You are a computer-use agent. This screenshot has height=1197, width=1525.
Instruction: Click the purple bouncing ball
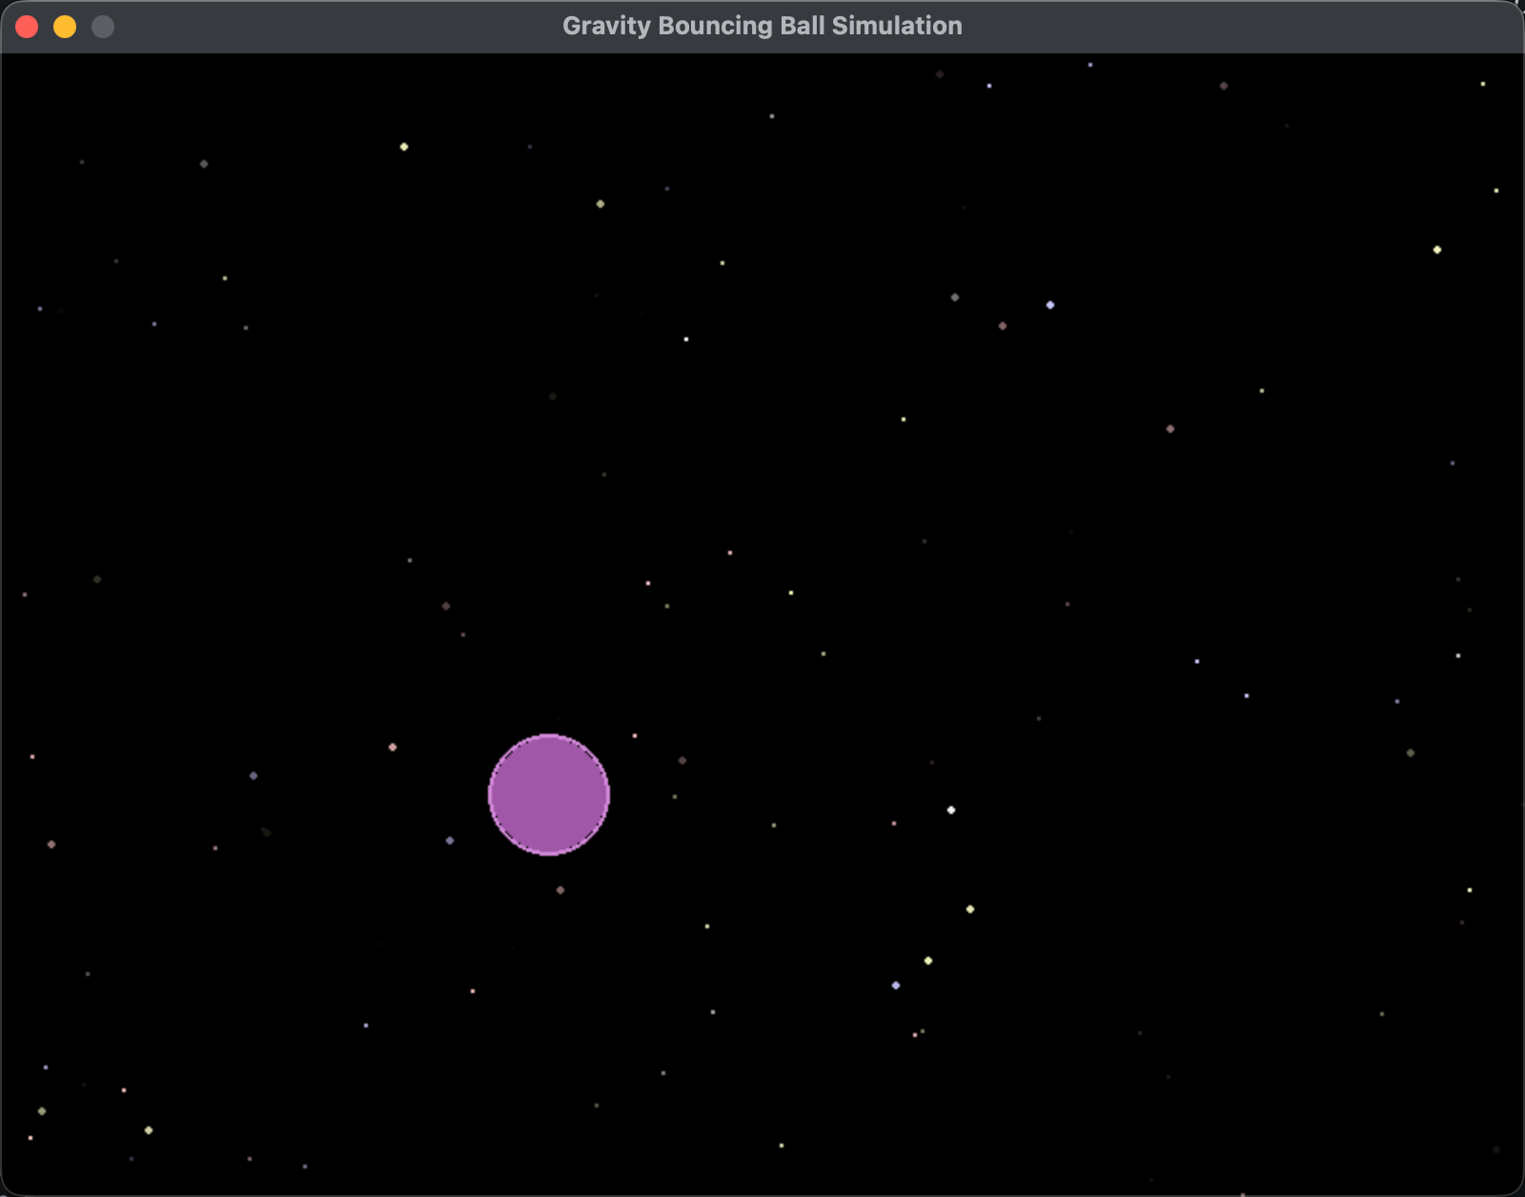pyautogui.click(x=548, y=794)
